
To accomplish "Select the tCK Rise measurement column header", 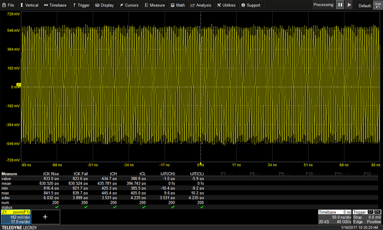I will point(51,174).
